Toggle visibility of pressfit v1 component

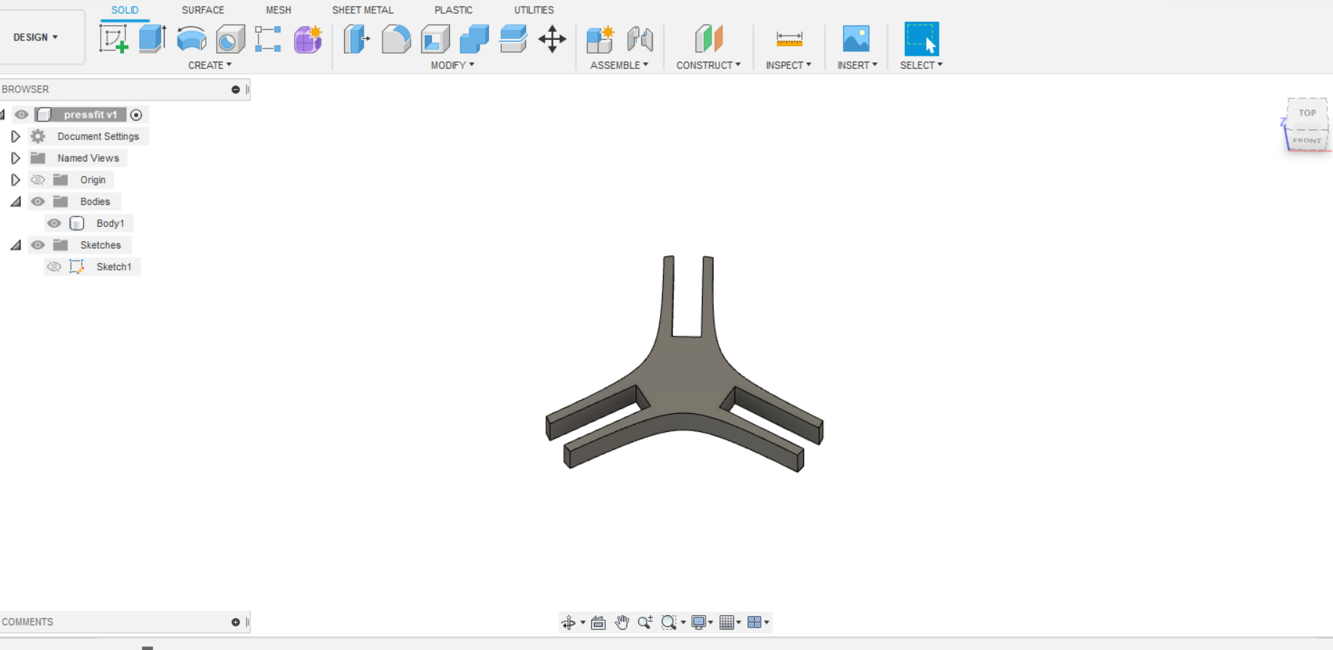point(22,114)
